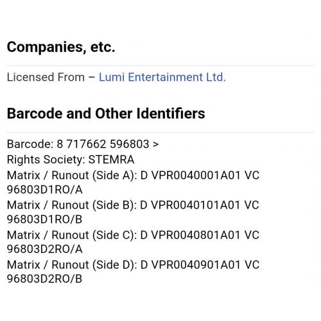The image size is (321, 321).
Task: Click the Matrix / Runout (Side A) label
Action: (72, 175)
